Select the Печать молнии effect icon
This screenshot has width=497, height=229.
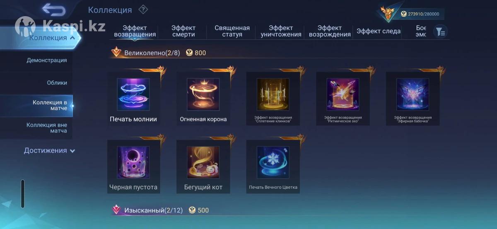tap(133, 94)
